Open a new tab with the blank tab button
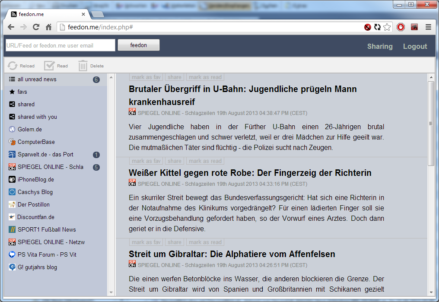 [x=97, y=14]
